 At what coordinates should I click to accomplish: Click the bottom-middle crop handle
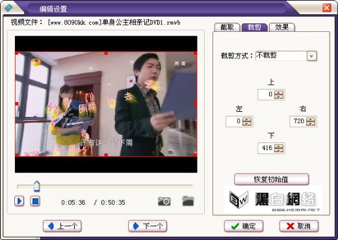click(x=106, y=155)
